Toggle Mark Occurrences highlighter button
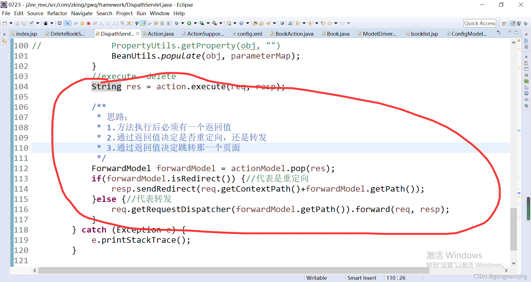531x282 pixels. pyautogui.click(x=143, y=23)
